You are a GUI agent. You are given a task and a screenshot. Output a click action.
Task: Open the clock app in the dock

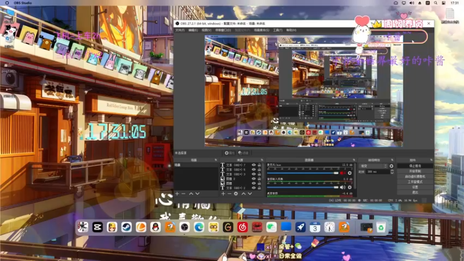coord(329,227)
